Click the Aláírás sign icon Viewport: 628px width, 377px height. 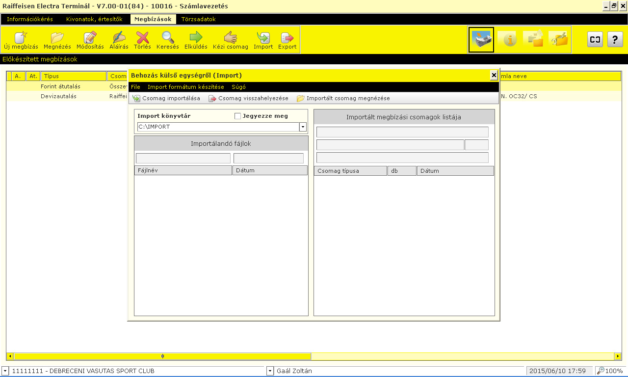pyautogui.click(x=118, y=40)
